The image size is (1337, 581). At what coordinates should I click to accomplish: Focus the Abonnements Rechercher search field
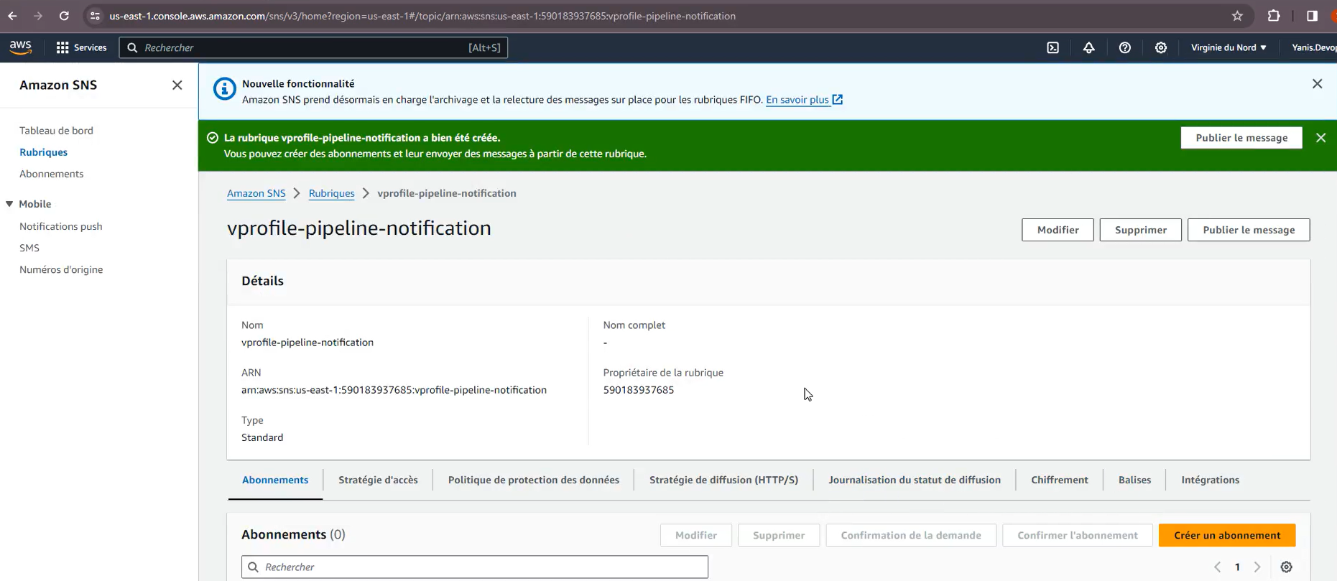pyautogui.click(x=475, y=567)
